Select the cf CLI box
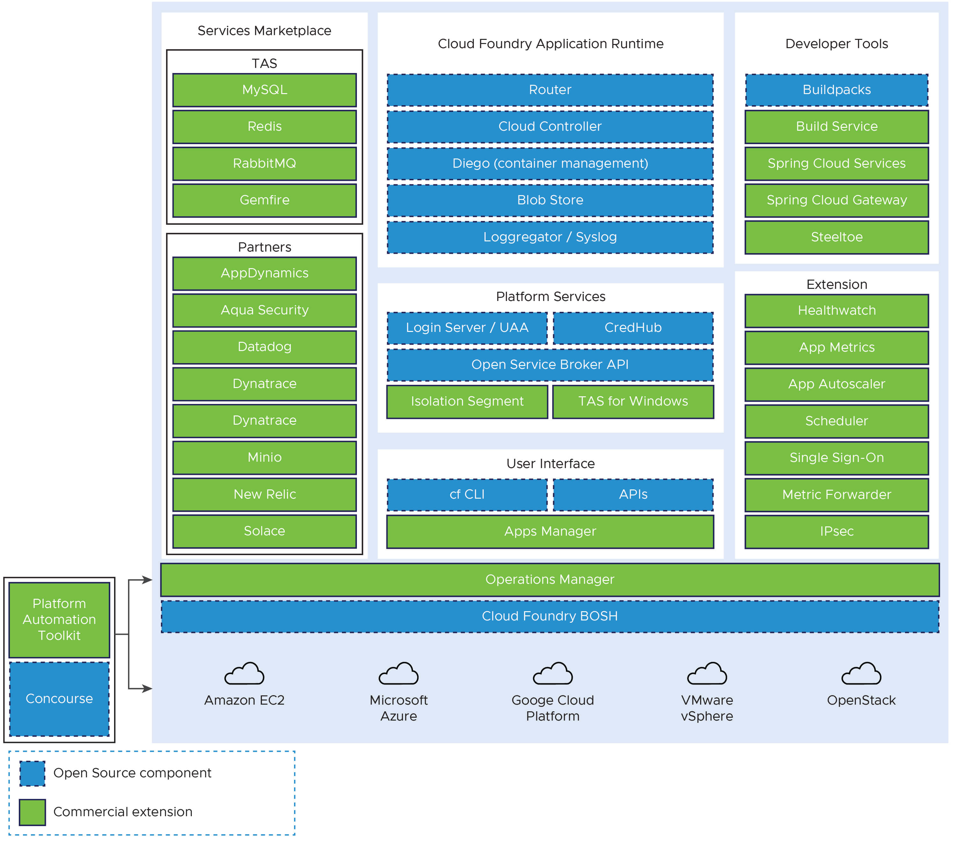The image size is (956, 843). [467, 494]
